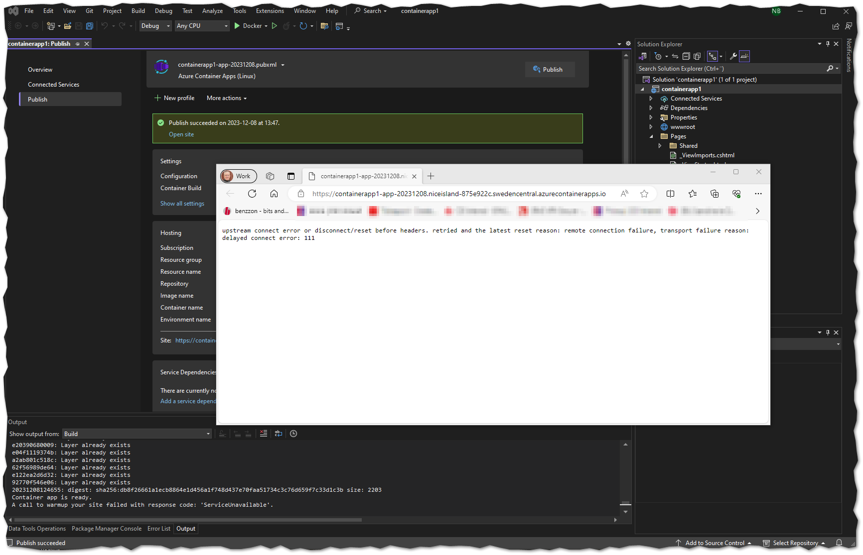Open Edge Favorites list icon
This screenshot has height=555, width=863.
pyautogui.click(x=693, y=194)
